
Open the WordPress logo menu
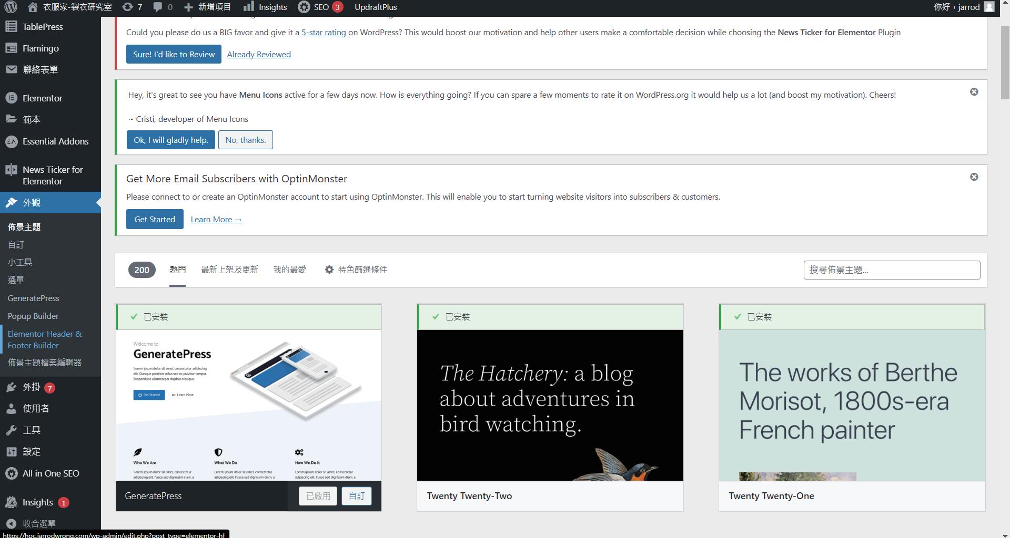(x=11, y=7)
